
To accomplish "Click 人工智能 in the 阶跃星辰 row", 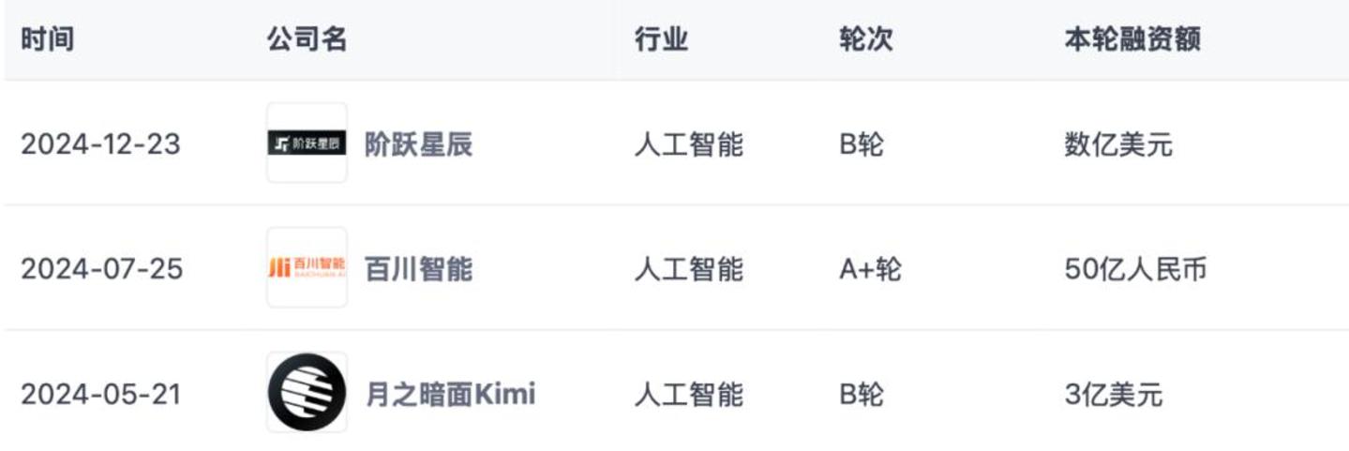I will coord(688,144).
